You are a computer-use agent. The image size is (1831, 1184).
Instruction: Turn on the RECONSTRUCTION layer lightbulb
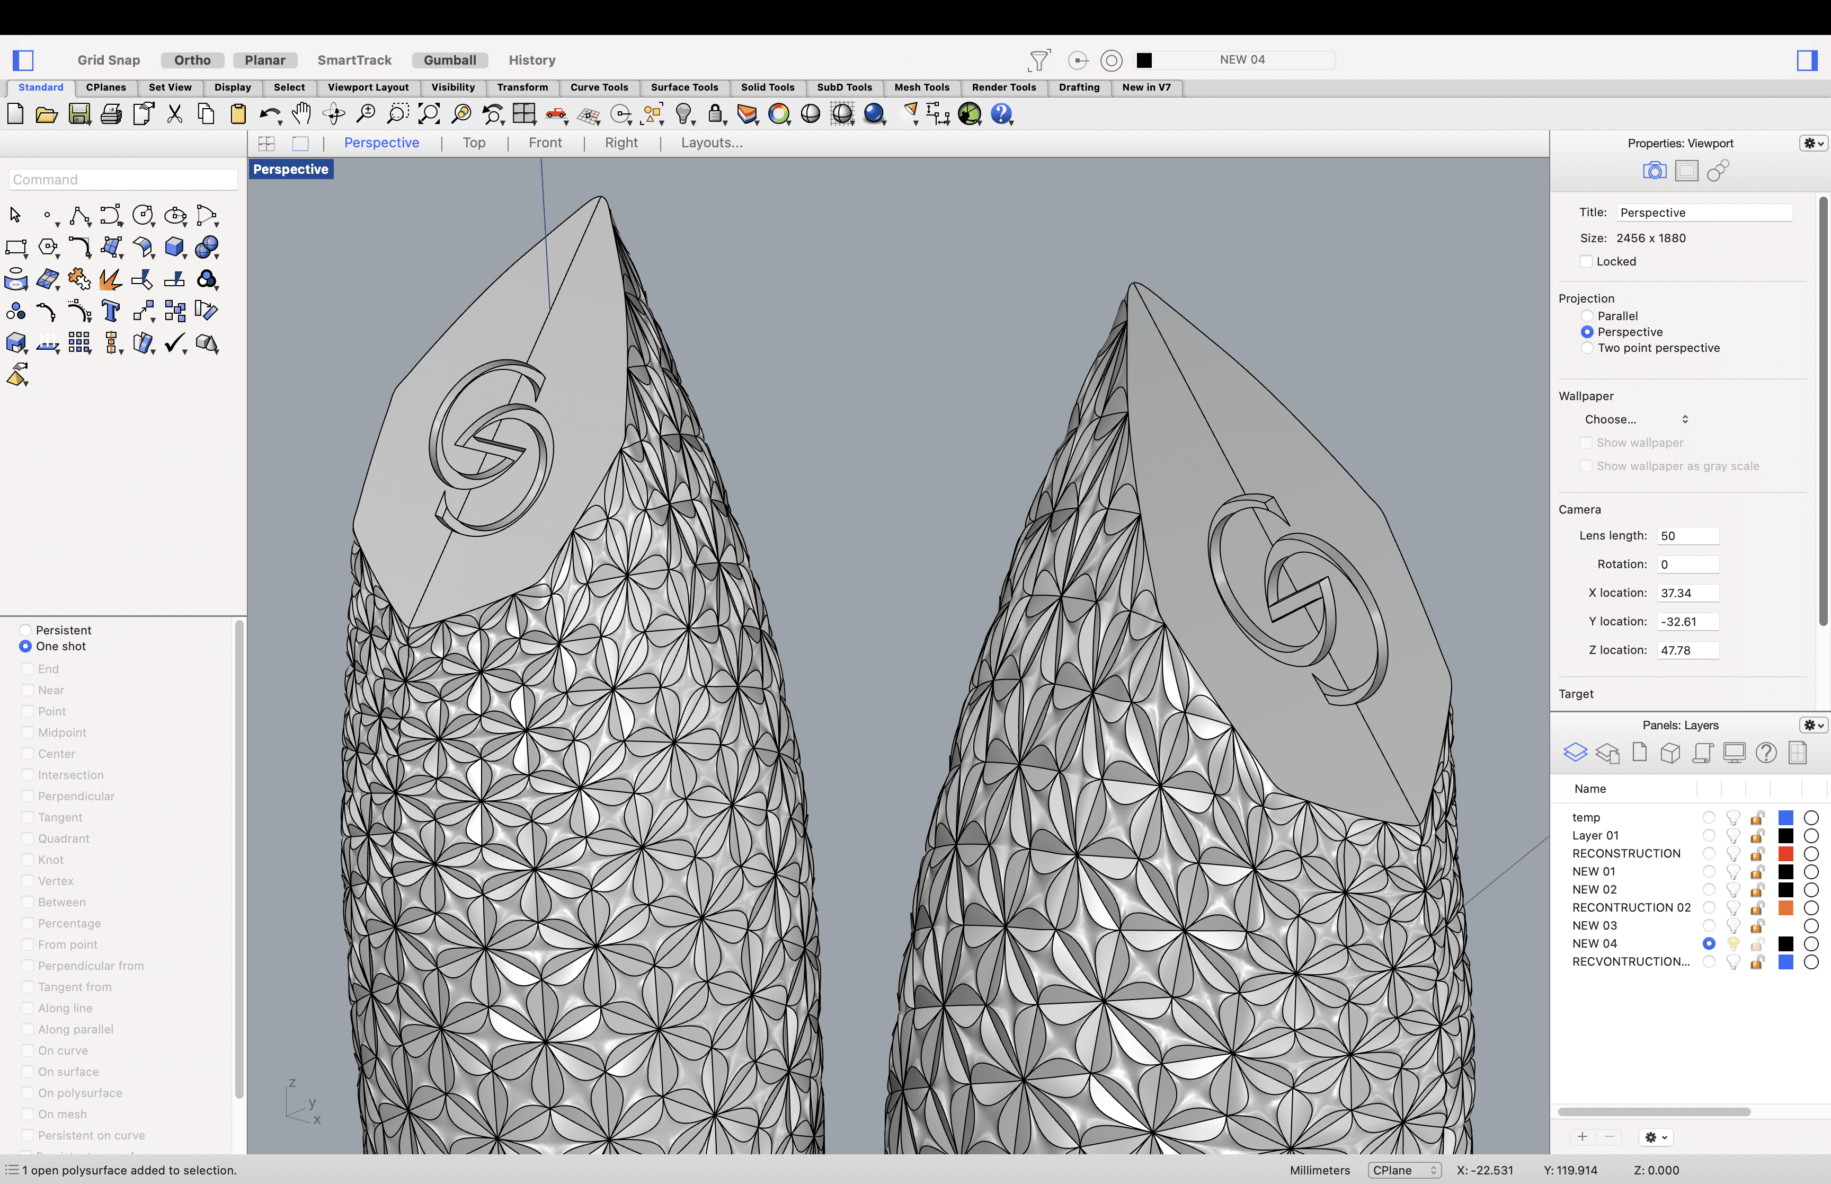click(1732, 853)
